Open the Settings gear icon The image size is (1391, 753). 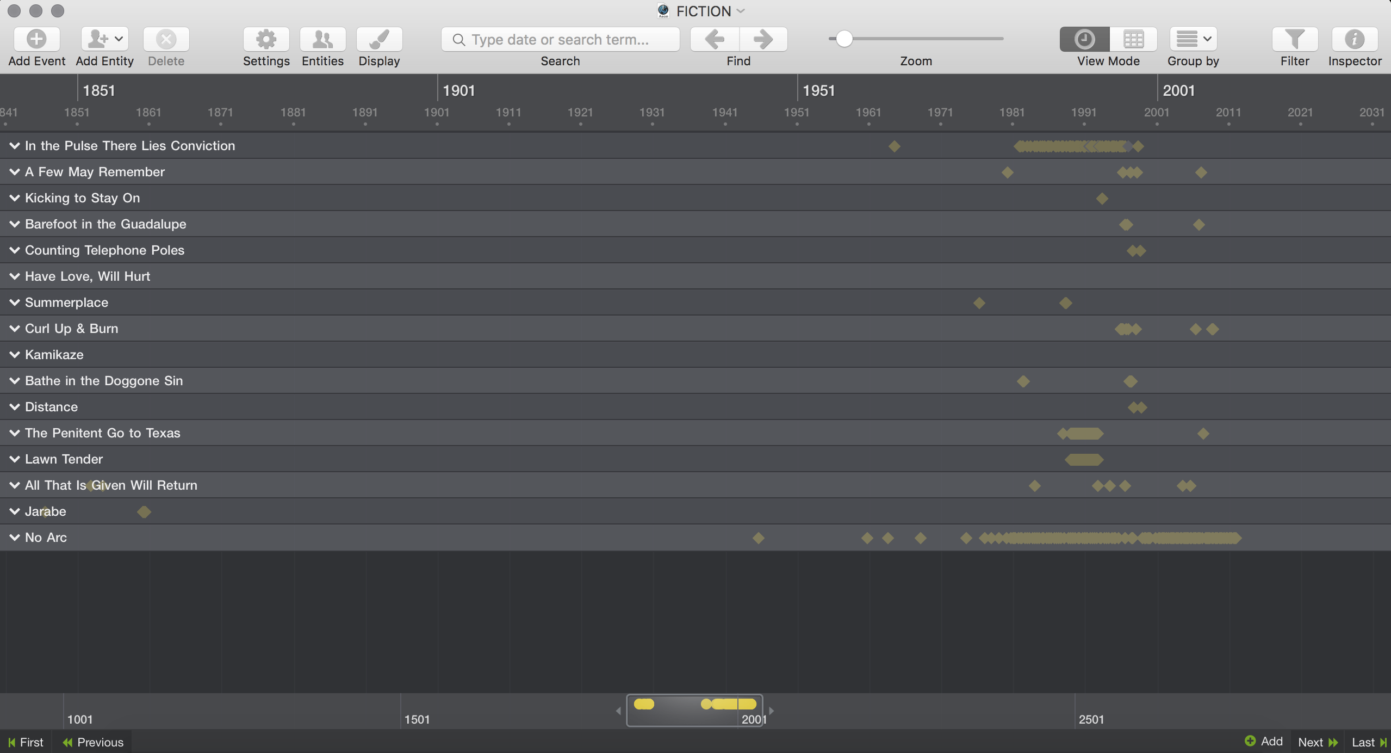pyautogui.click(x=266, y=39)
